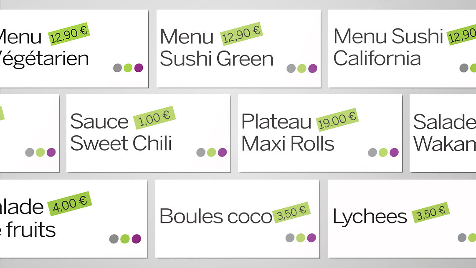Click the purple dot on Menu Sushi Green card

coord(313,68)
